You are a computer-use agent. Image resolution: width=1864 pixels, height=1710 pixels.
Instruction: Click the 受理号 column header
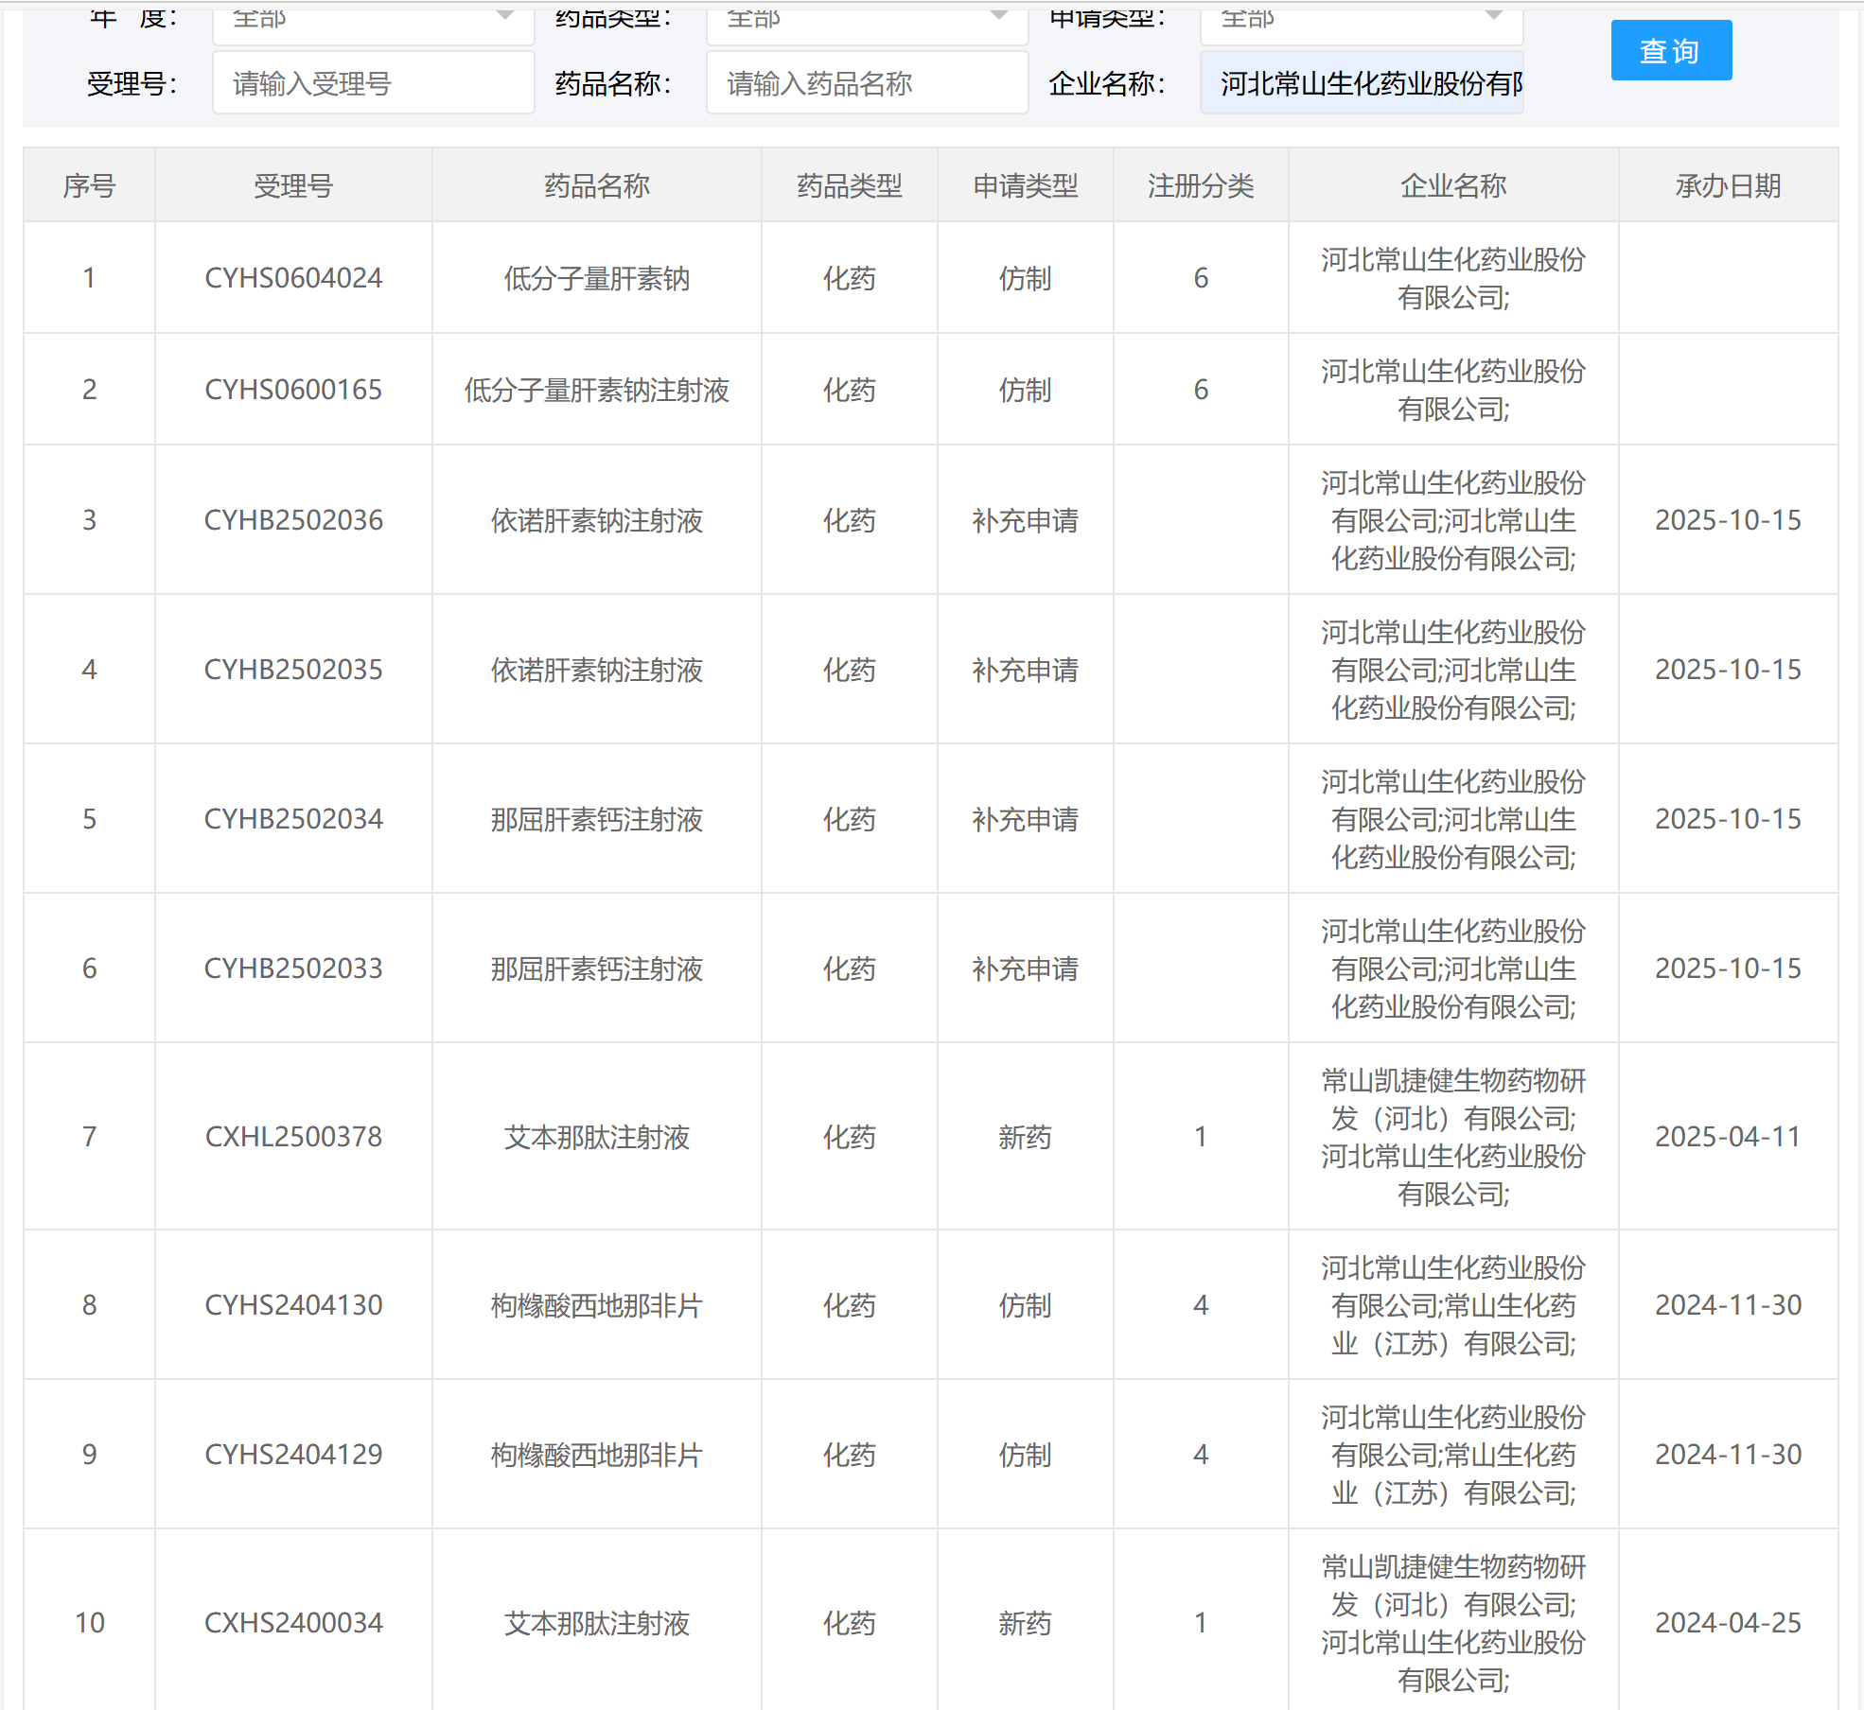[293, 186]
